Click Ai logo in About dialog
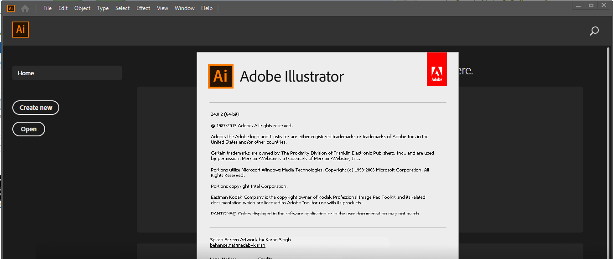This screenshot has height=259, width=613. [221, 76]
